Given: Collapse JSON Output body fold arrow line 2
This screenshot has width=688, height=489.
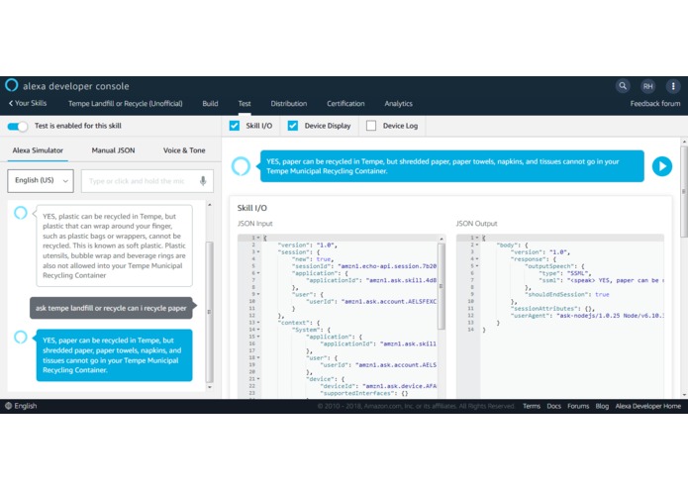Looking at the screenshot, I should click(477, 244).
